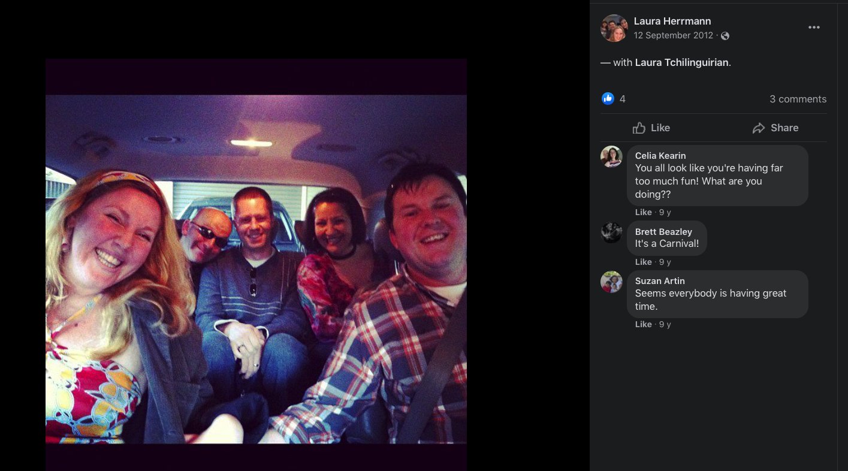Click the globe public-audience icon
The height and width of the screenshot is (471, 848).
[725, 36]
